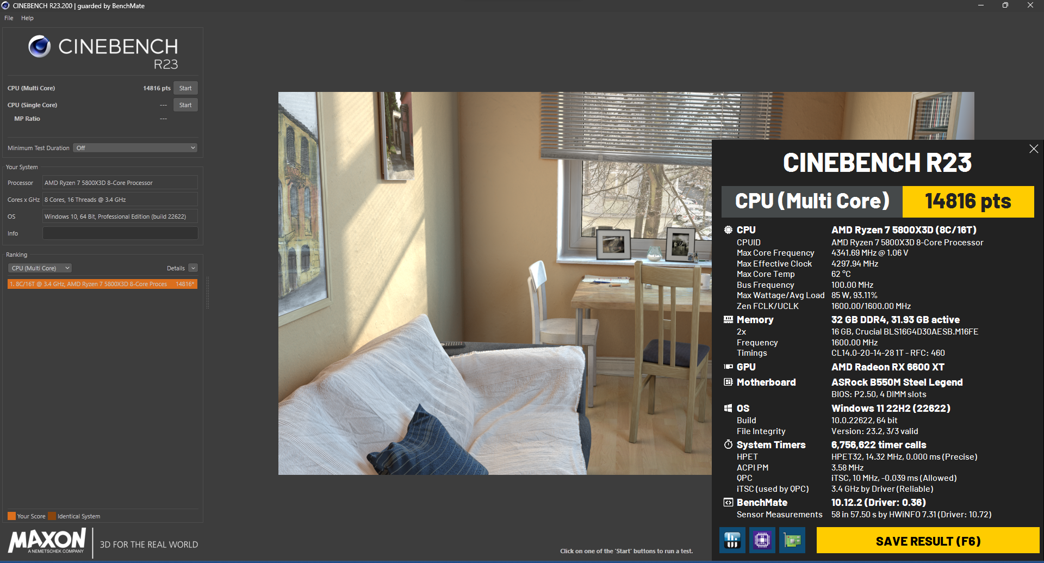This screenshot has height=563, width=1044.
Task: Open the File menu
Action: 8,18
